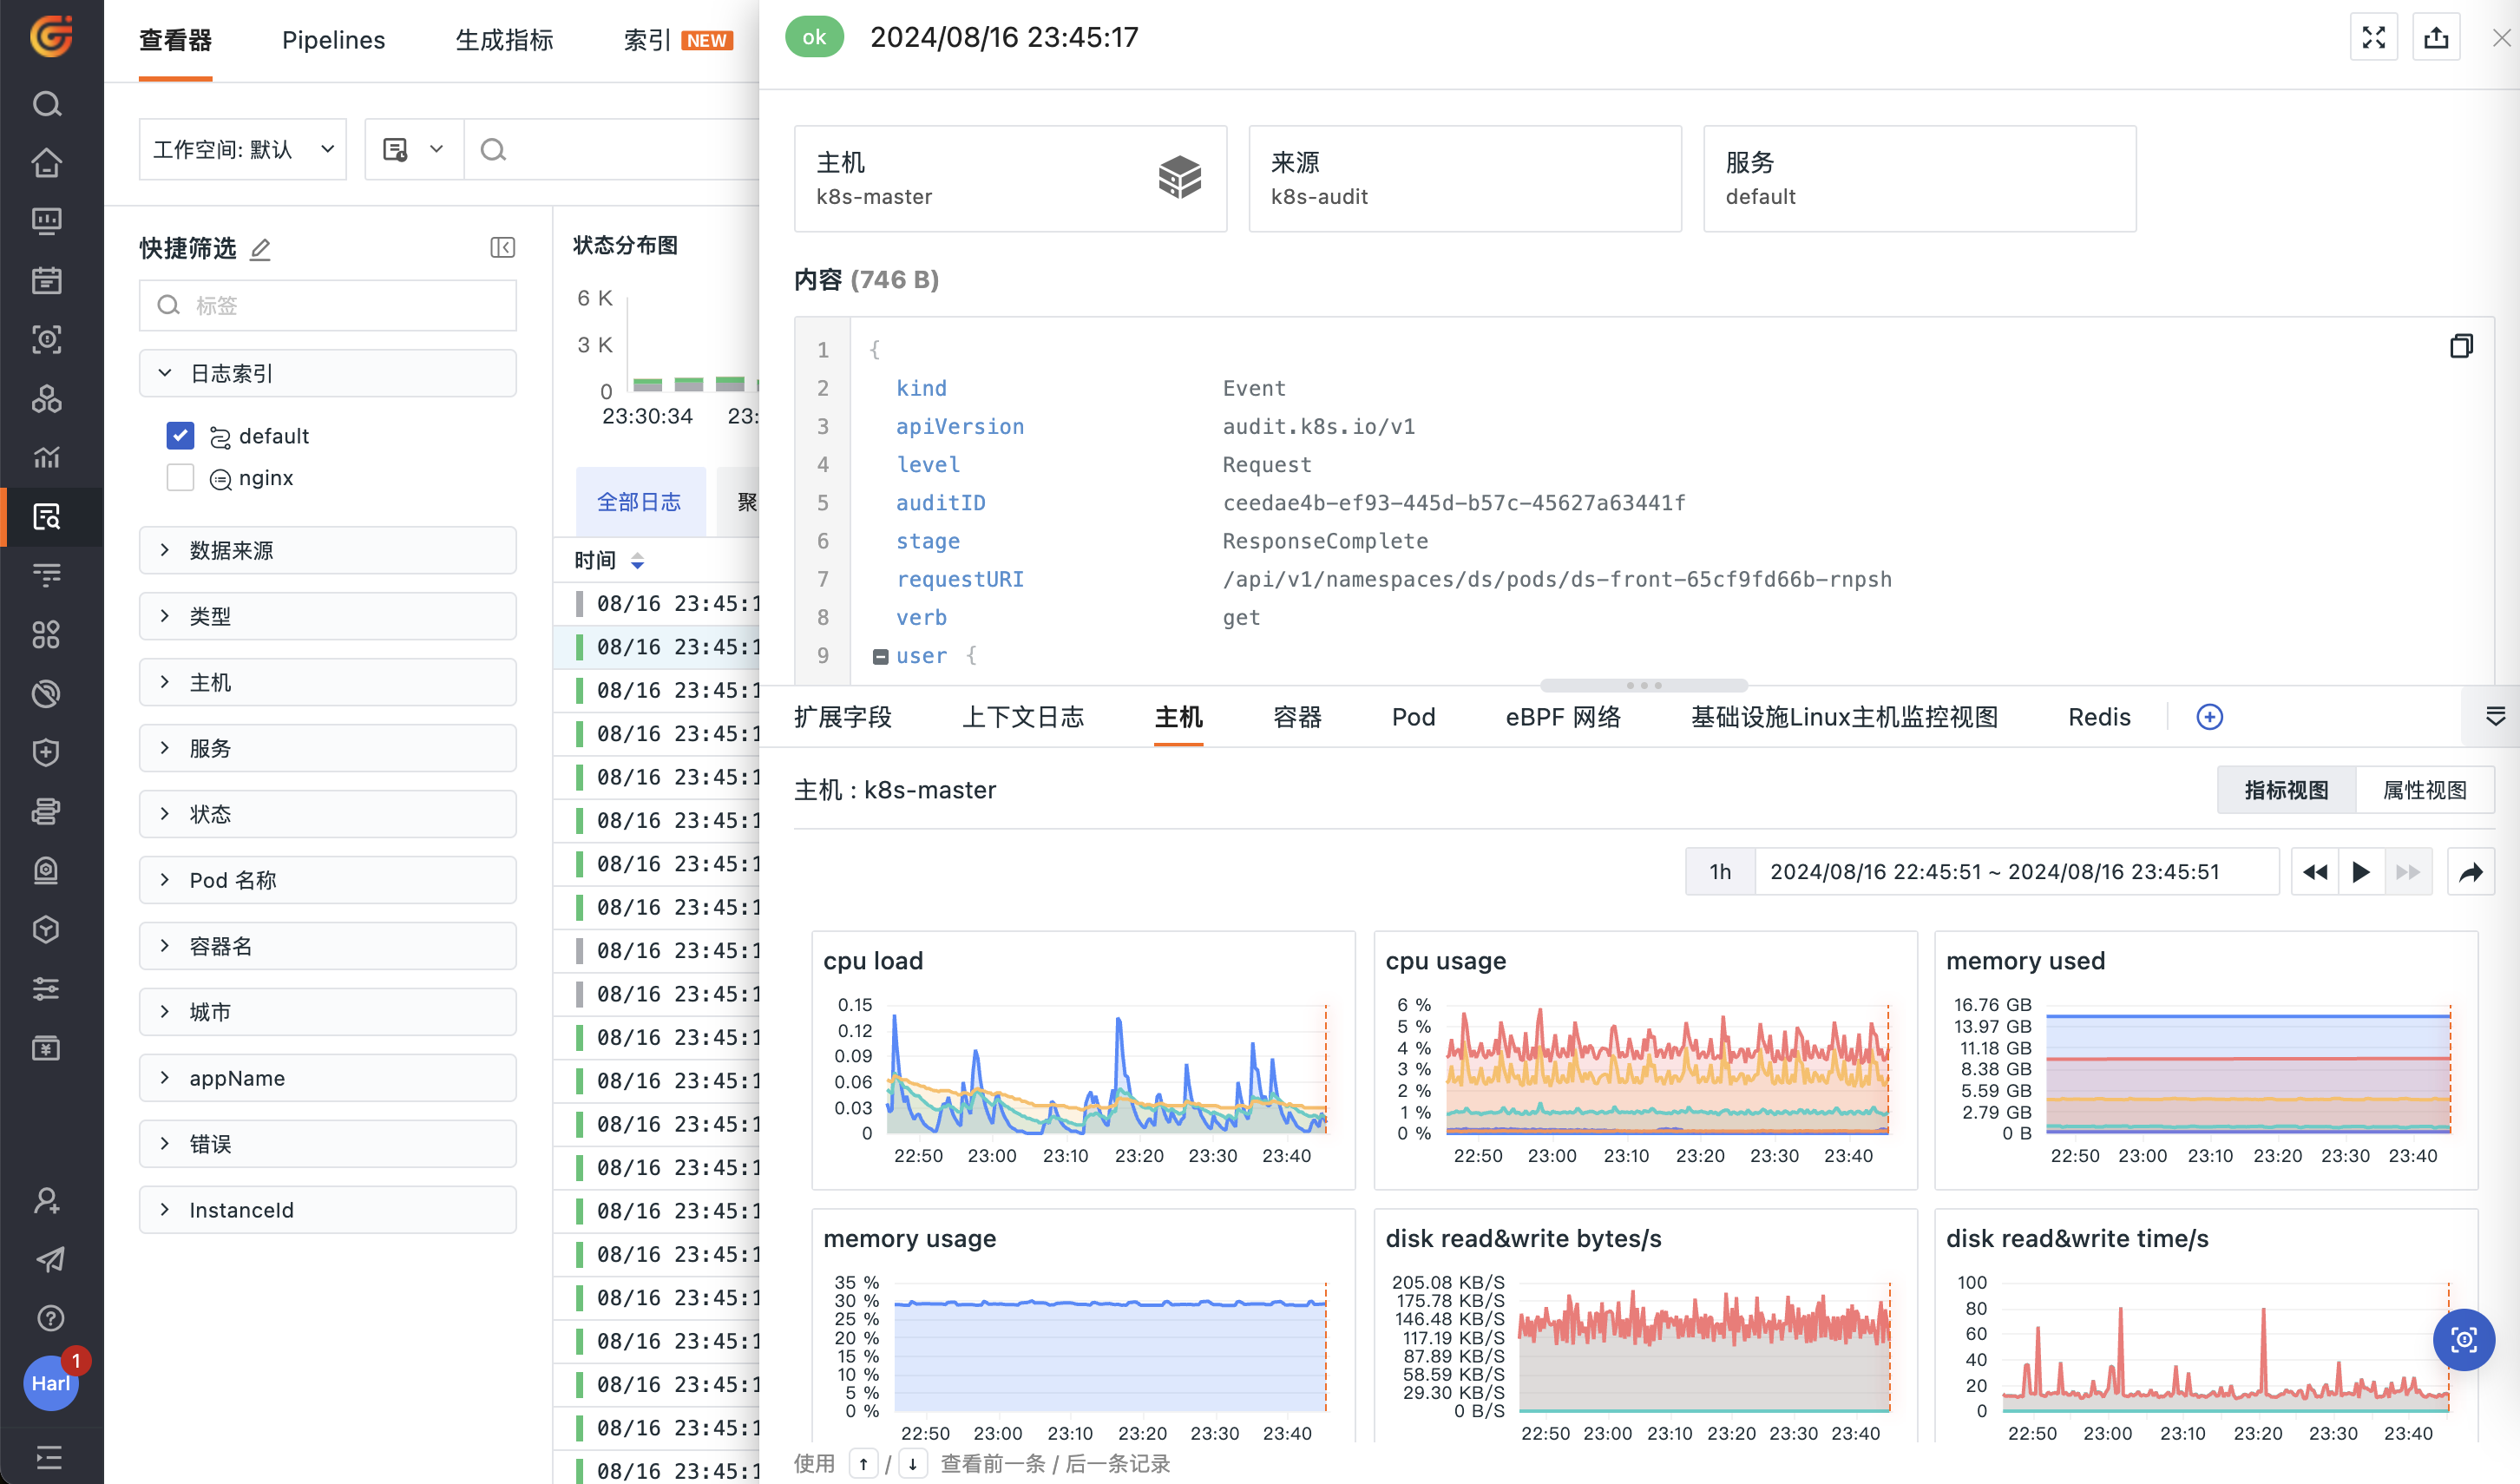
Task: Switch to 指标视图 view
Action: click(2286, 790)
